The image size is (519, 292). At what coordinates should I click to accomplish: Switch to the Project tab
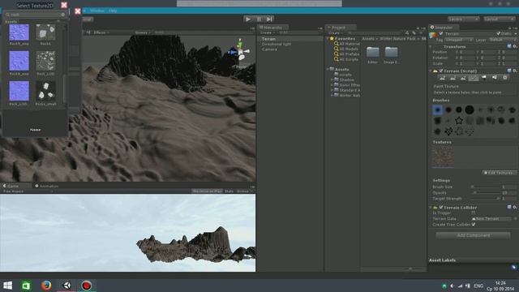tap(341, 28)
